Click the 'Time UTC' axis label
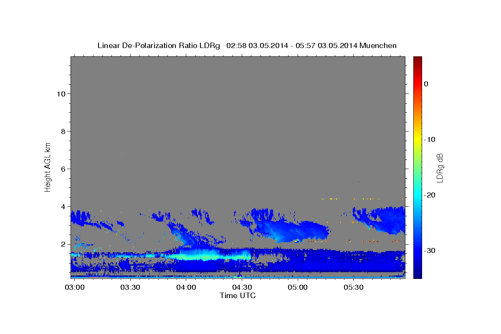 [238, 296]
